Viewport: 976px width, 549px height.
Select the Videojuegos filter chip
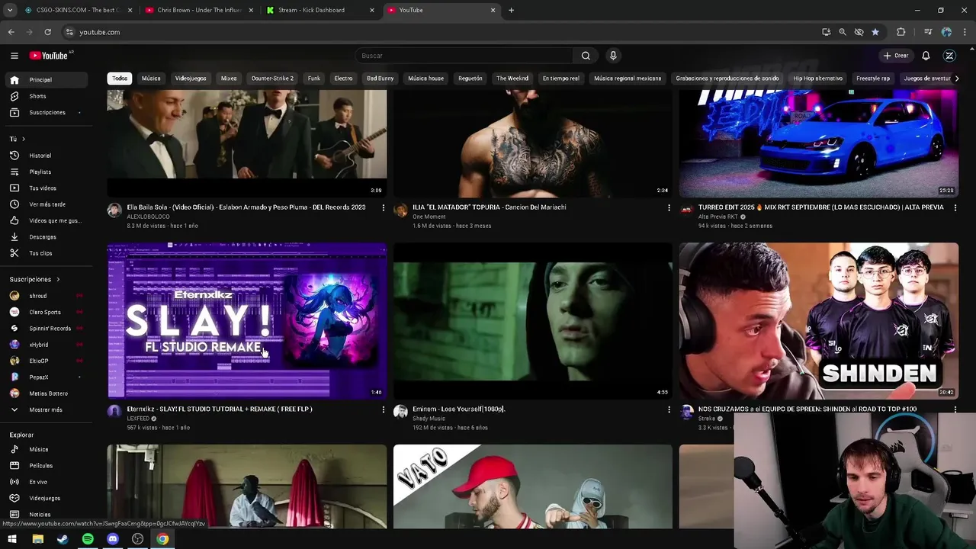[191, 79]
